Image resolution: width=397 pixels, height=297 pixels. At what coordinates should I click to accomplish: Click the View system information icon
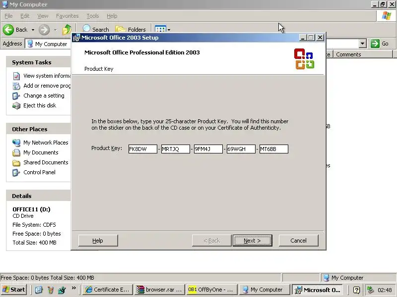click(x=16, y=76)
